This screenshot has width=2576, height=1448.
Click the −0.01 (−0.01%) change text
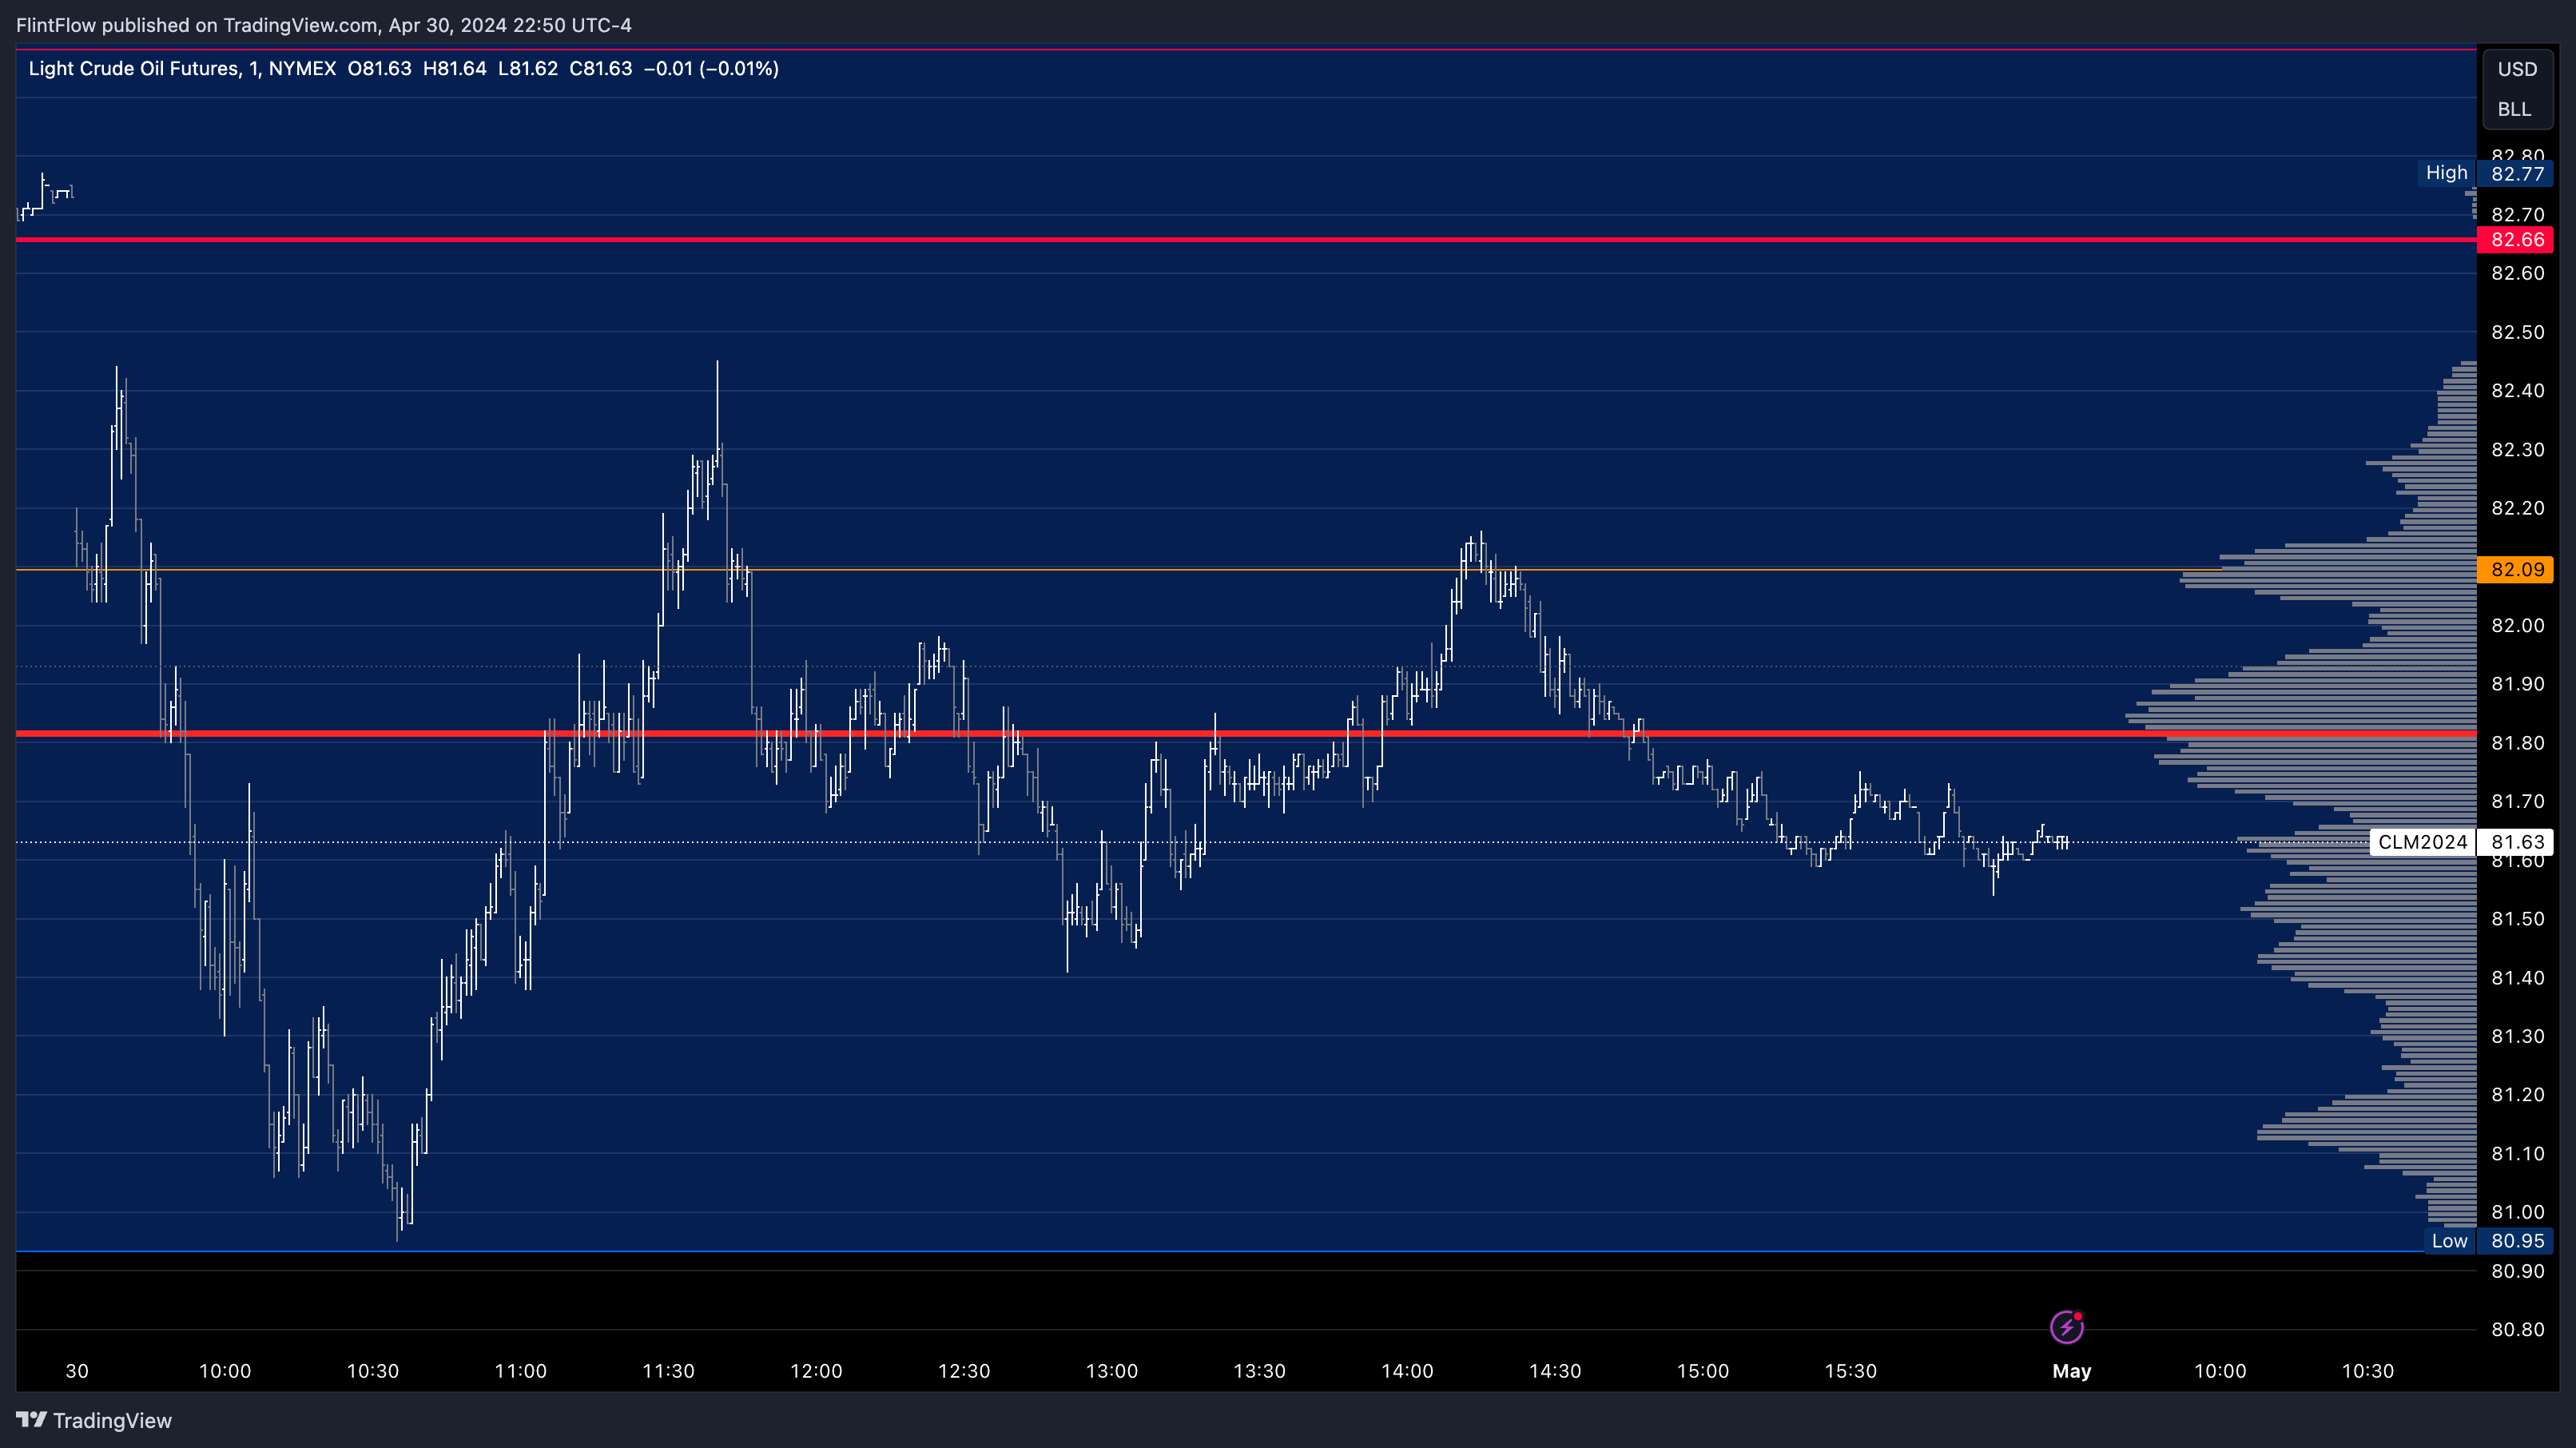(711, 68)
